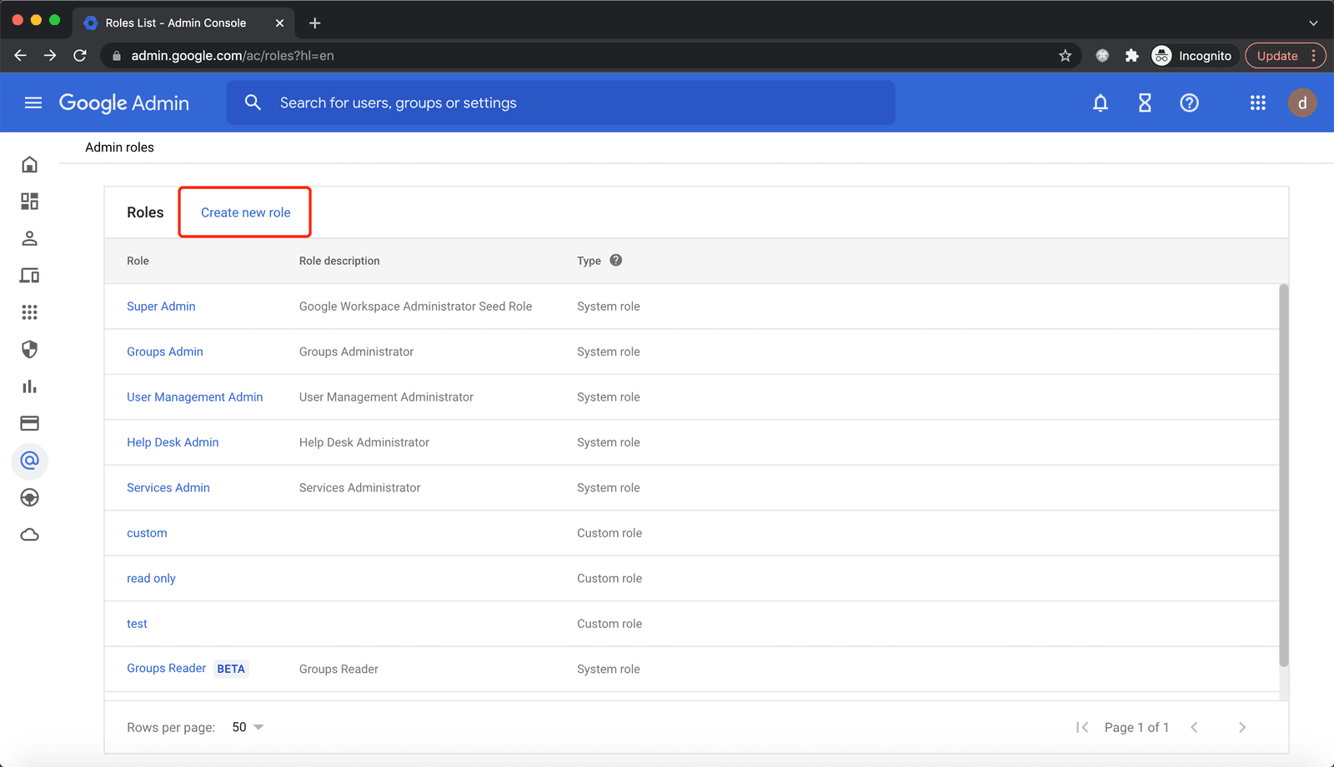Click the Type column help icon

[x=615, y=260]
